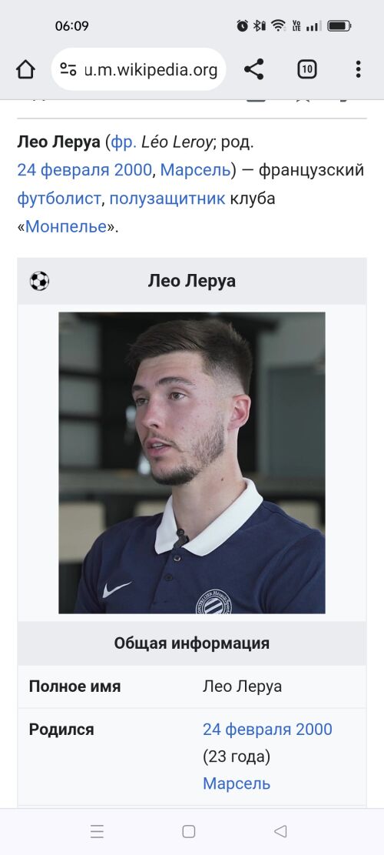Follow the 'Монпелье' club link
The width and height of the screenshot is (384, 855).
click(x=66, y=226)
